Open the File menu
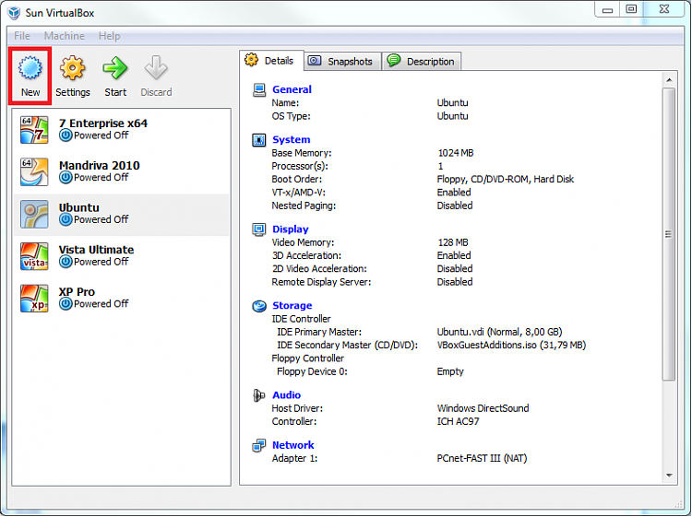 [x=22, y=36]
